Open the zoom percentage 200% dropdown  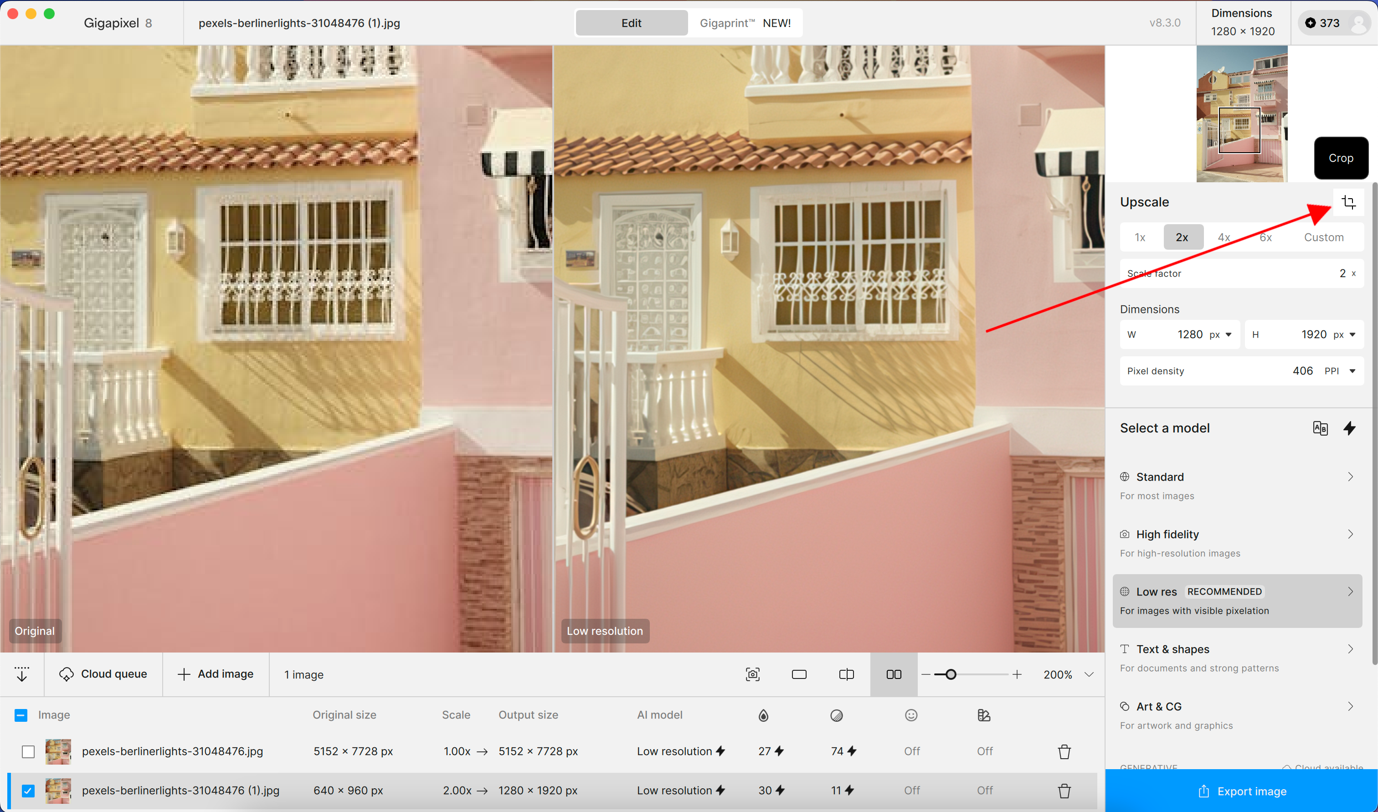click(1089, 674)
